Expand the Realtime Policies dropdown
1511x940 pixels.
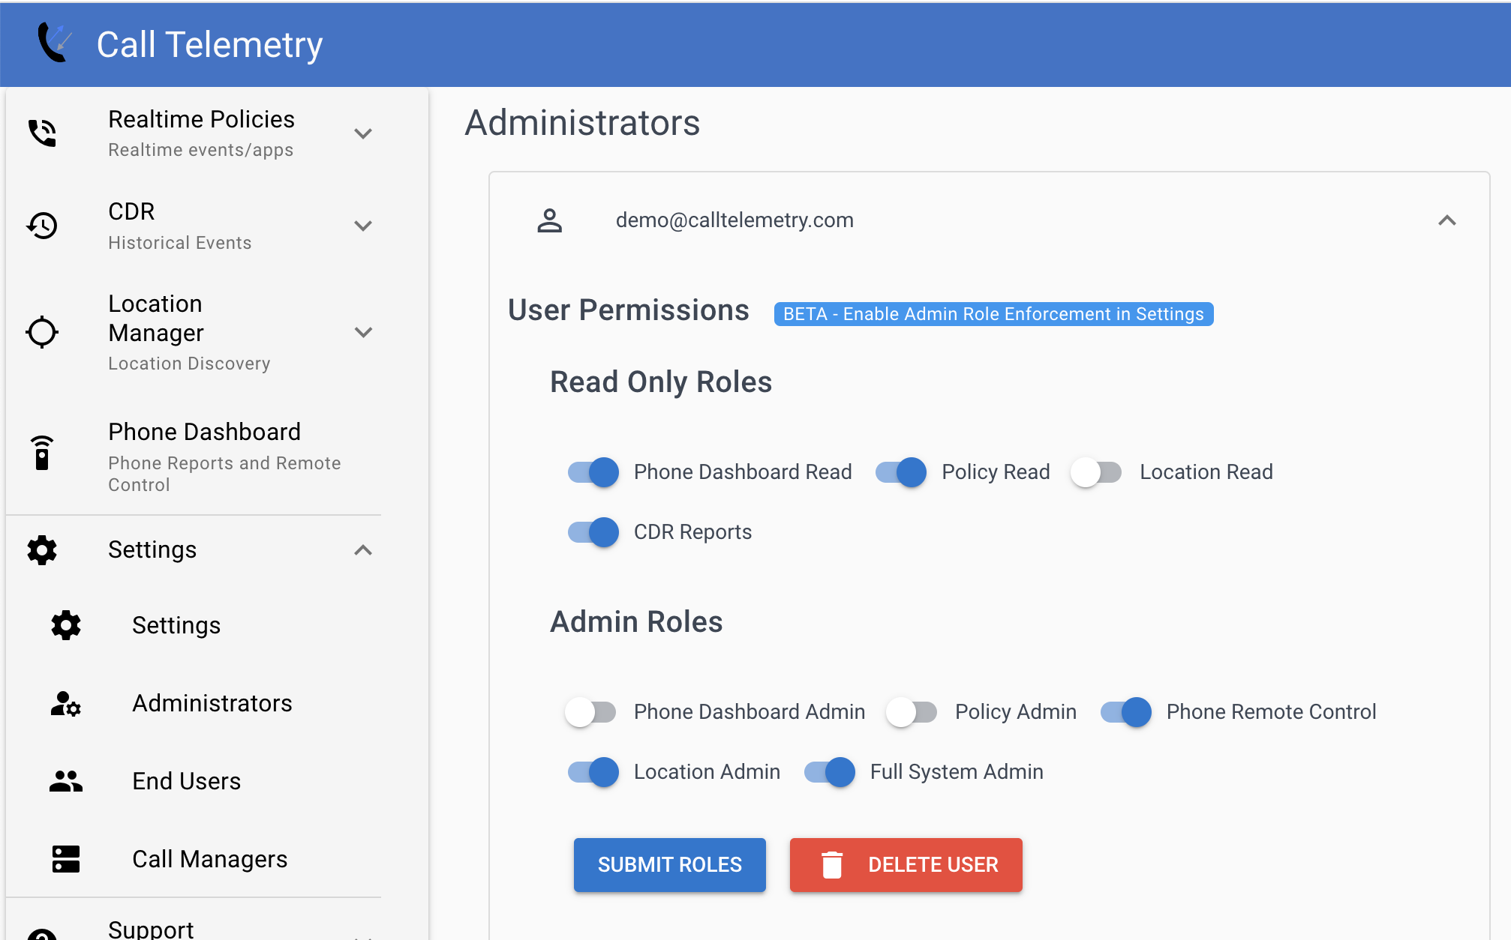click(x=365, y=133)
